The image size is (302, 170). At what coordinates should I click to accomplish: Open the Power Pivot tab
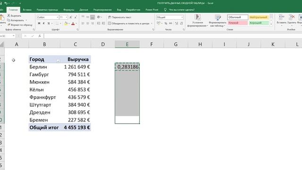[x=152, y=9]
